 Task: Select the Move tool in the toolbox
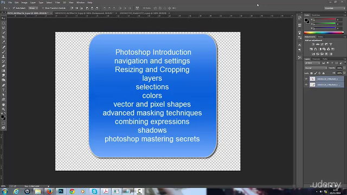(3, 18)
